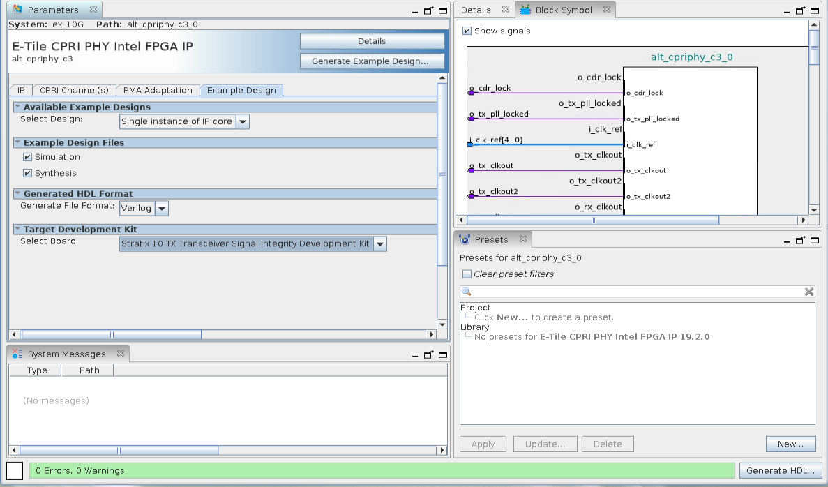Switch to the Details tab
Image resolution: width=828 pixels, height=487 pixels.
click(x=476, y=10)
